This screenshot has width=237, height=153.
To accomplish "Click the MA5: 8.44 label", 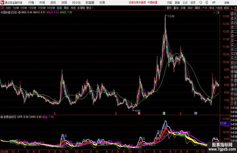I will pos(27,13).
